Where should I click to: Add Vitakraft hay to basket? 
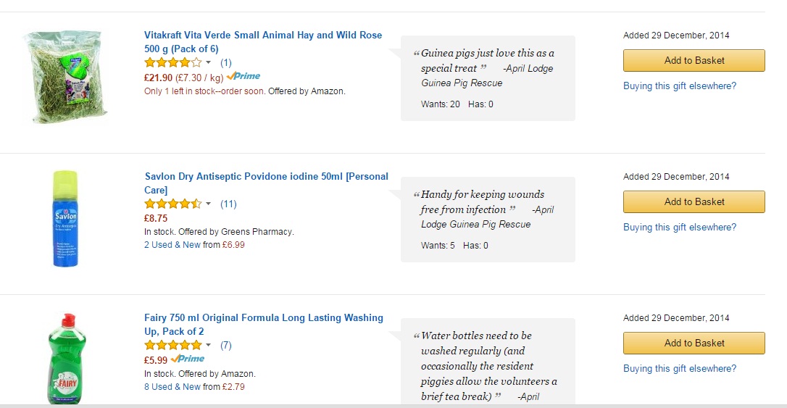694,60
